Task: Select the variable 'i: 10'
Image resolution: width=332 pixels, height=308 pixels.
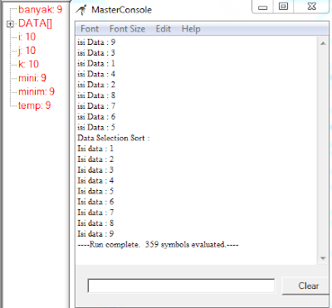Action: point(27,37)
